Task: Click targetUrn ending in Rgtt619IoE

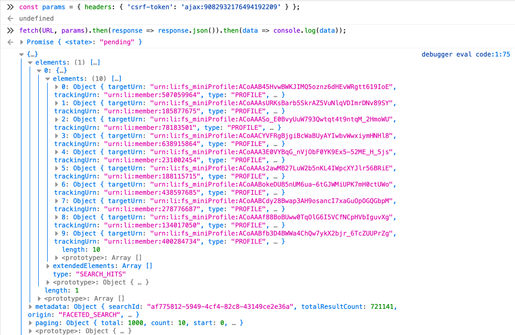Action: coord(271,87)
